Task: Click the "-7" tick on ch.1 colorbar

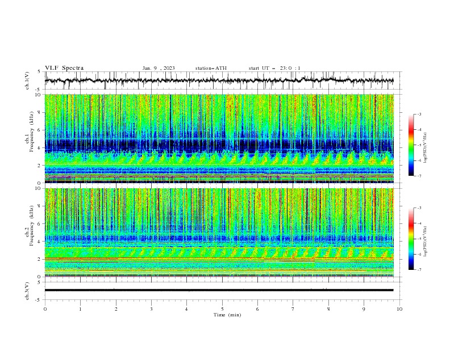Action: tap(419, 176)
